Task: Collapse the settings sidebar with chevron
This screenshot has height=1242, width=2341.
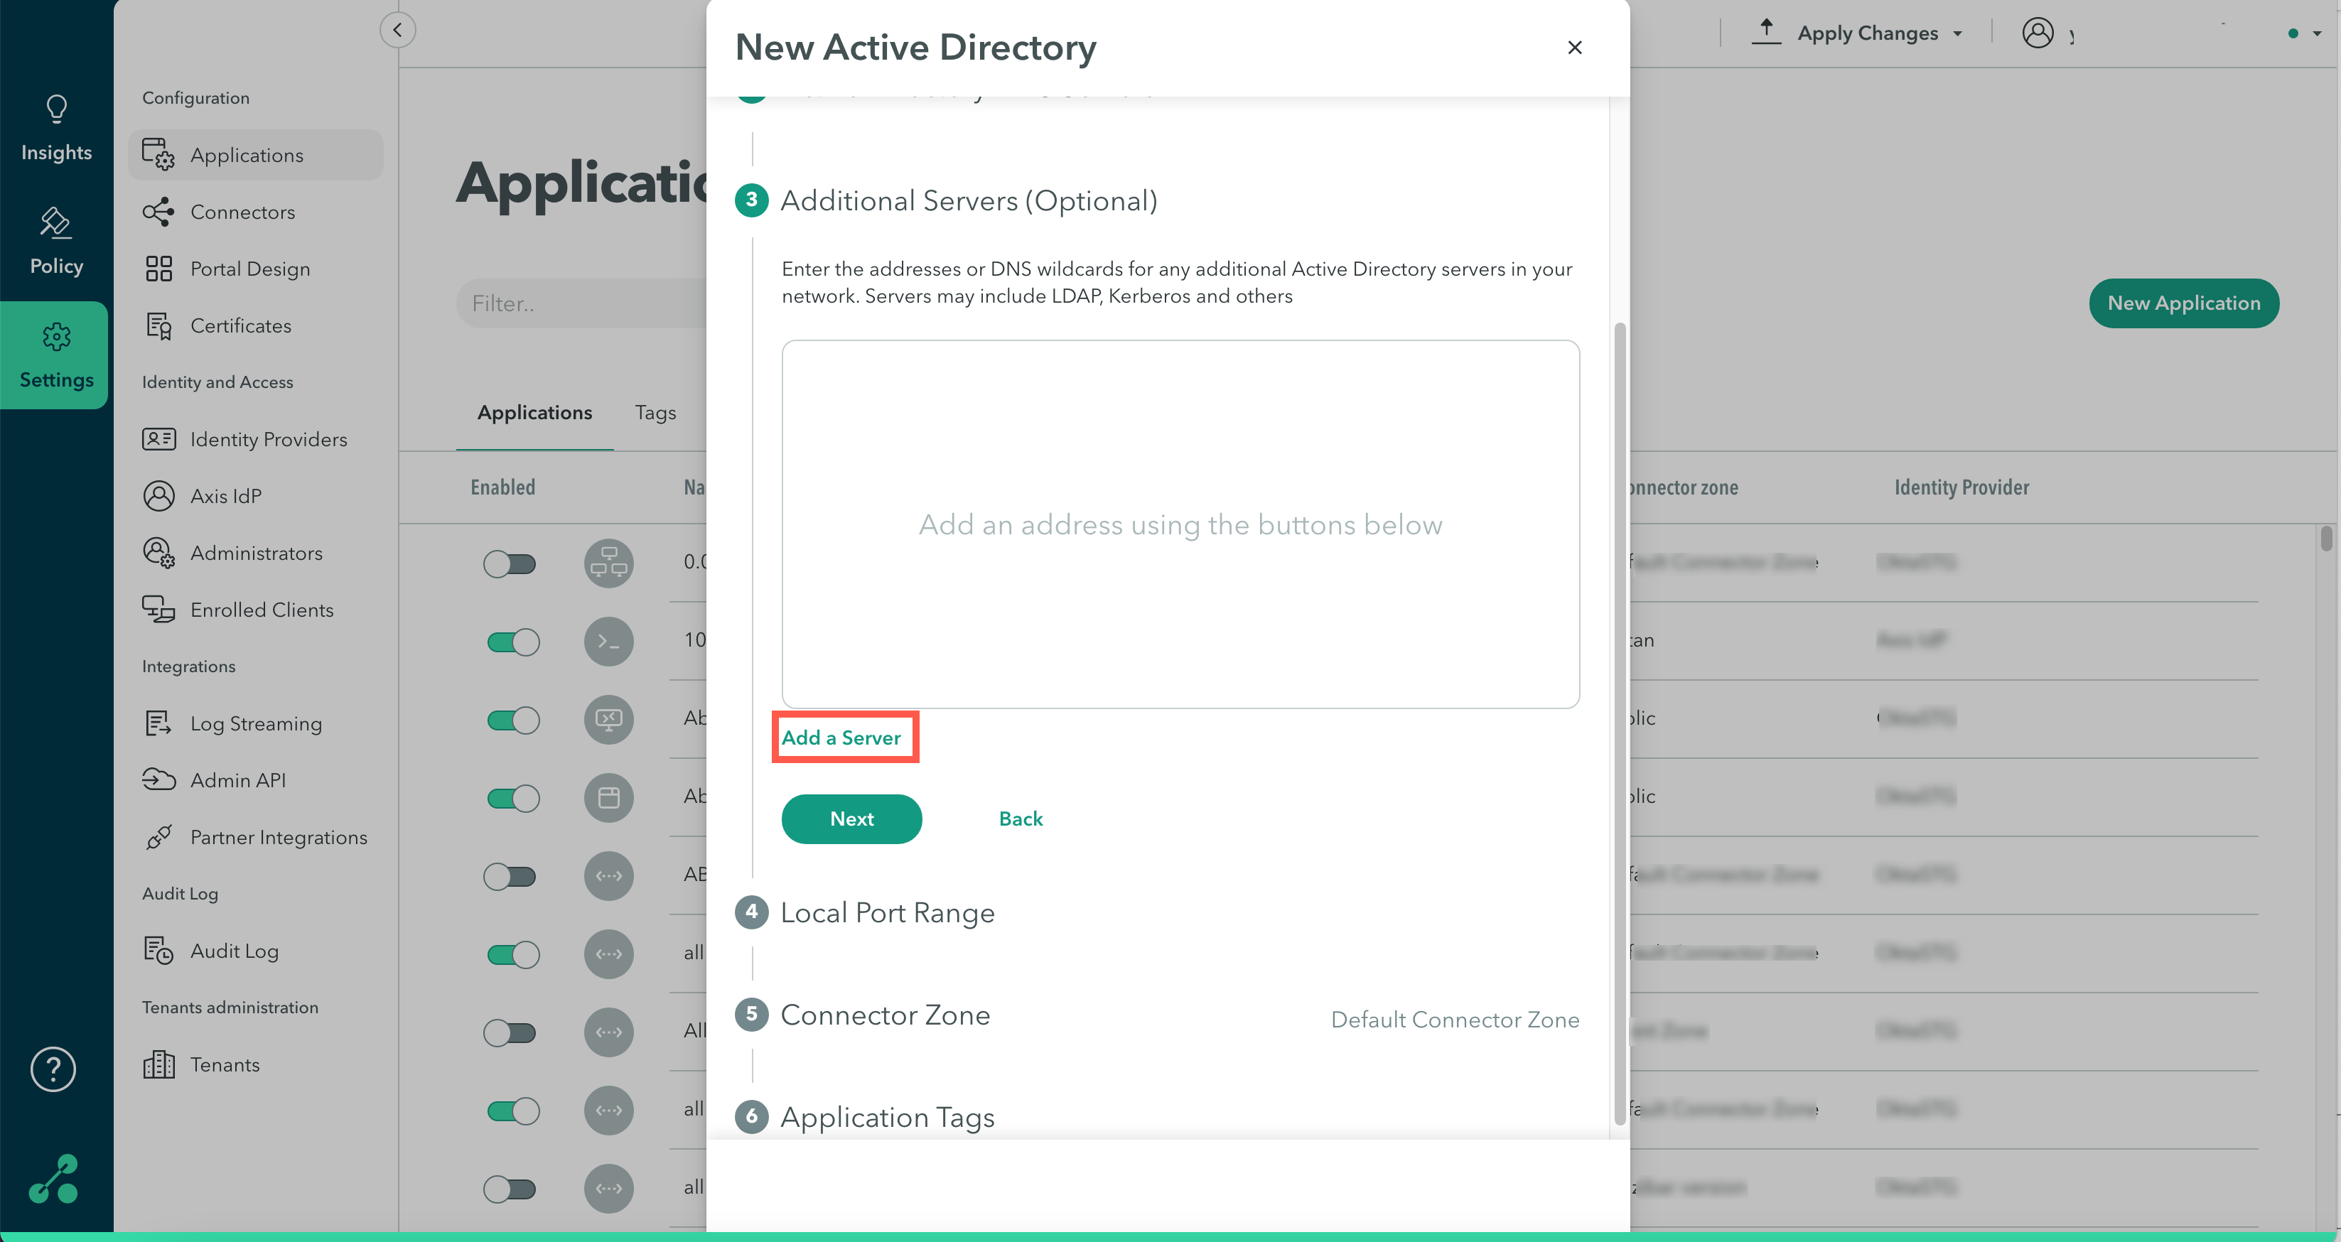Action: pyautogui.click(x=397, y=30)
